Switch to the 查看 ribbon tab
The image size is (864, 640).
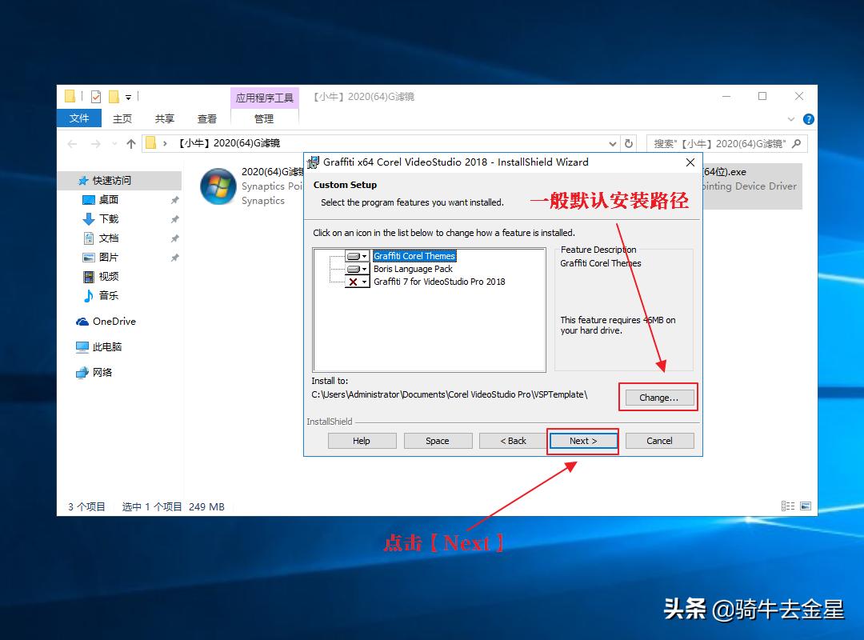206,118
